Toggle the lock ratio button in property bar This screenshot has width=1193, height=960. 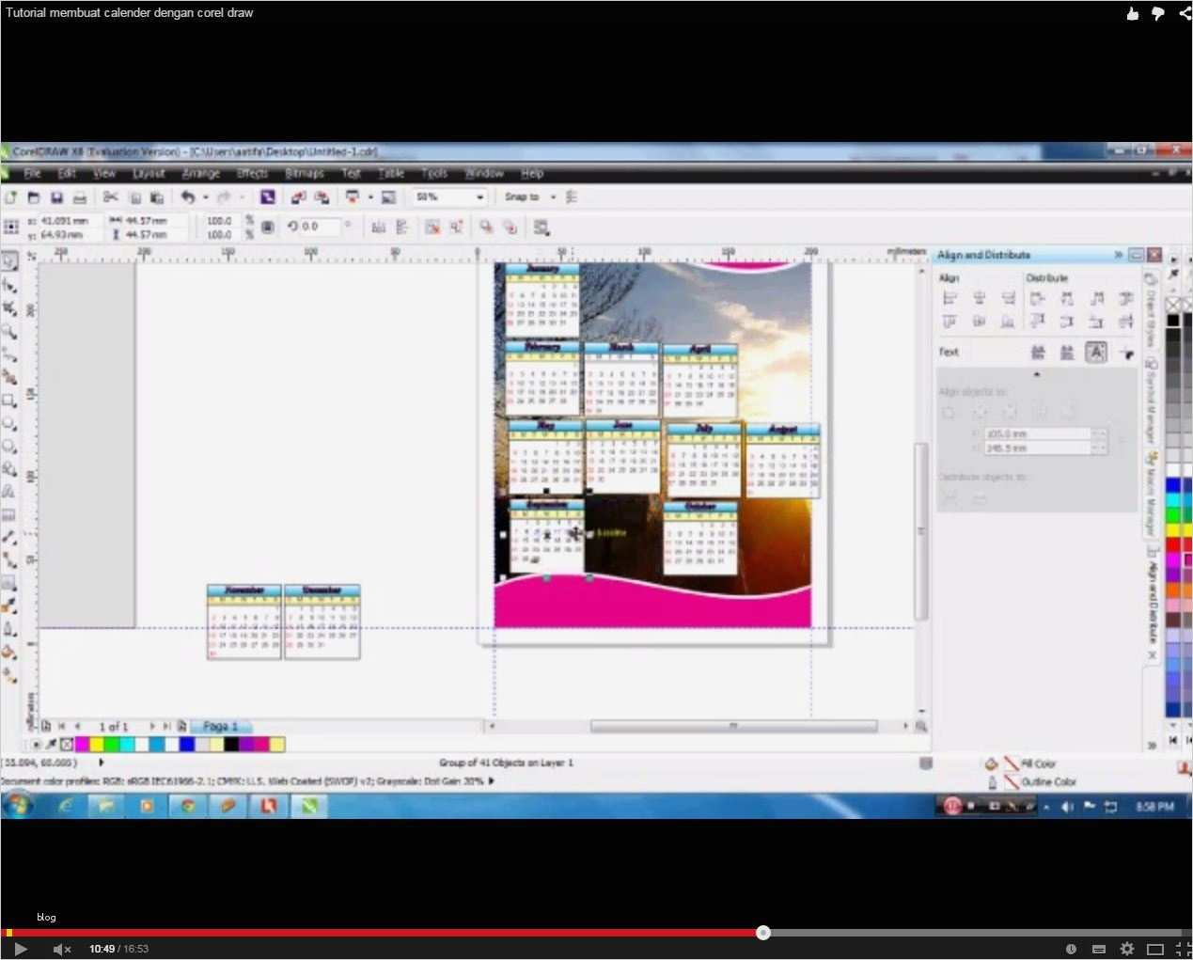point(268,227)
